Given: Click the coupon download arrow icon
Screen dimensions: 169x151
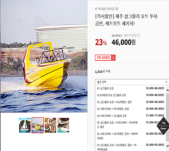Looking at the screenshot, I should tap(113, 58).
